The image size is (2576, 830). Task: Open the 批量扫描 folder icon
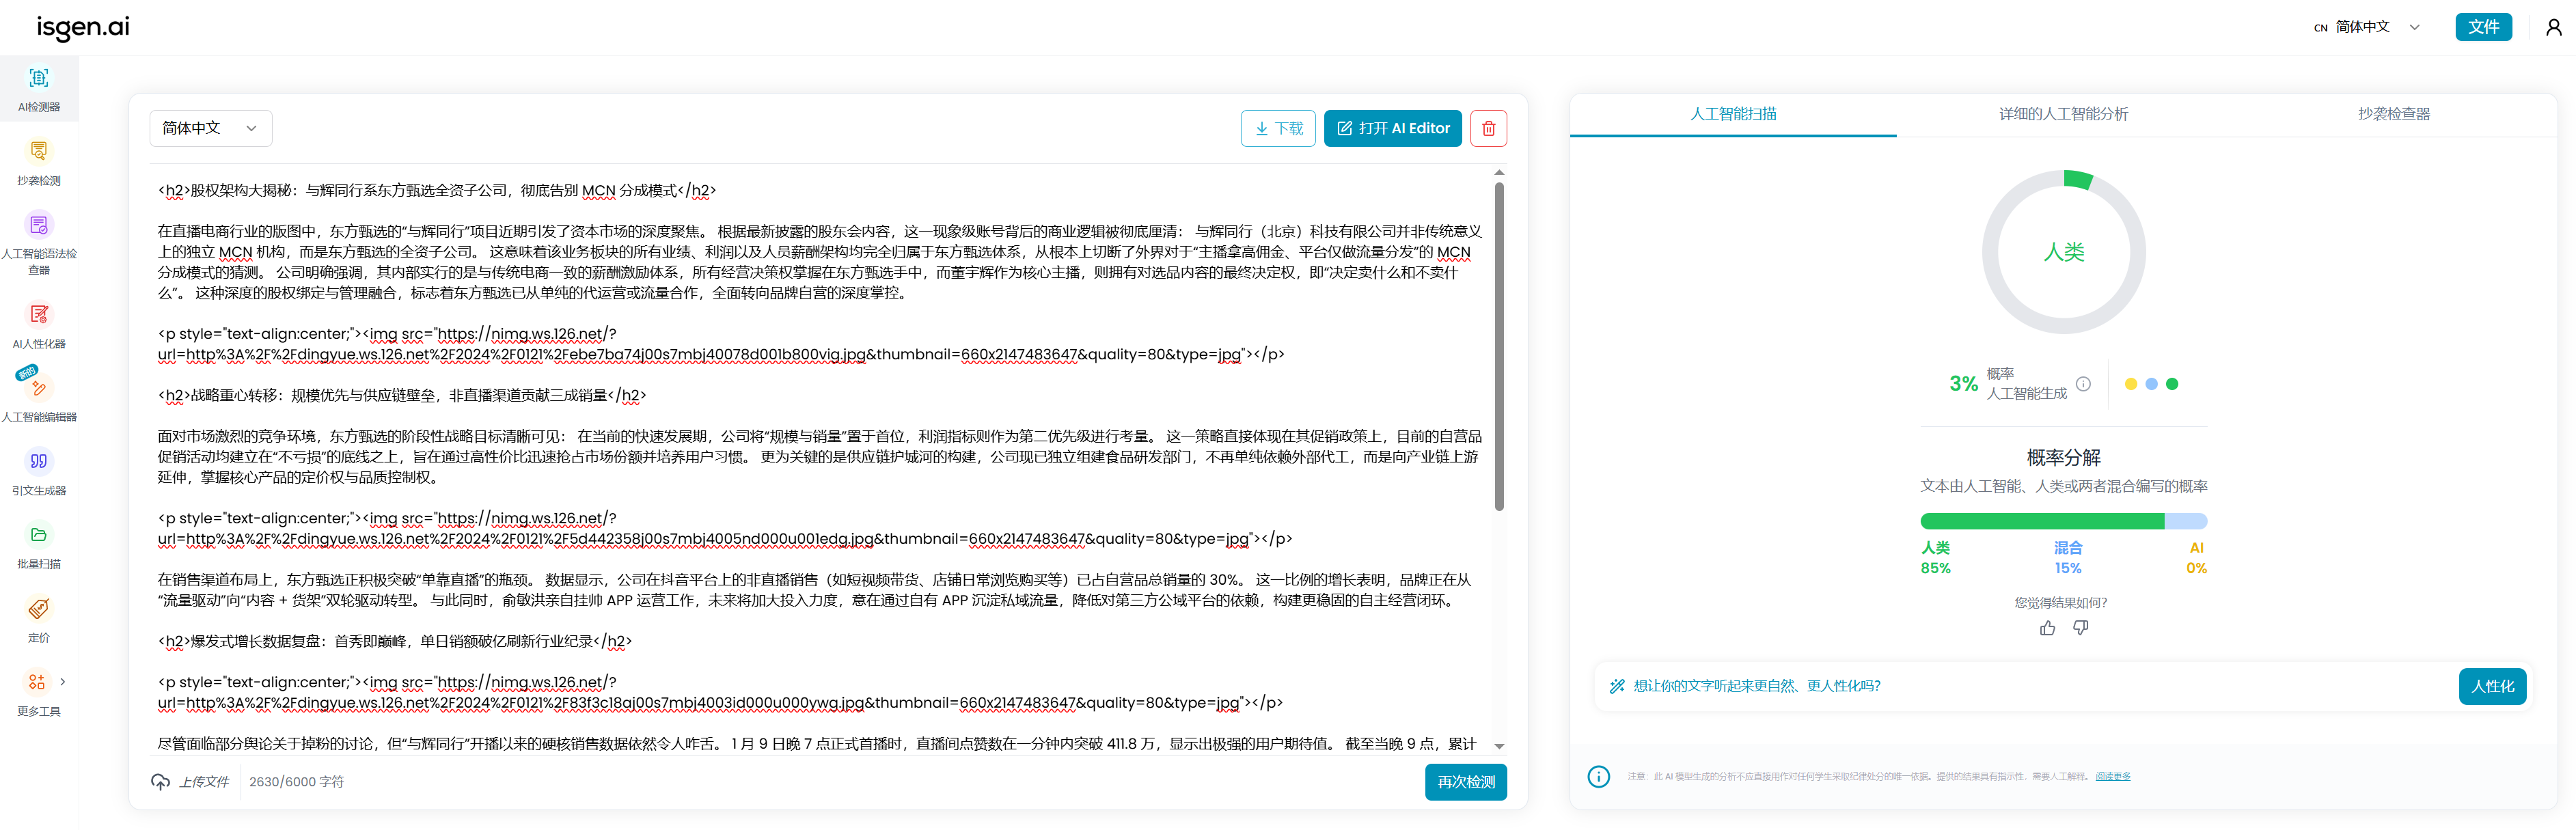pos(39,535)
